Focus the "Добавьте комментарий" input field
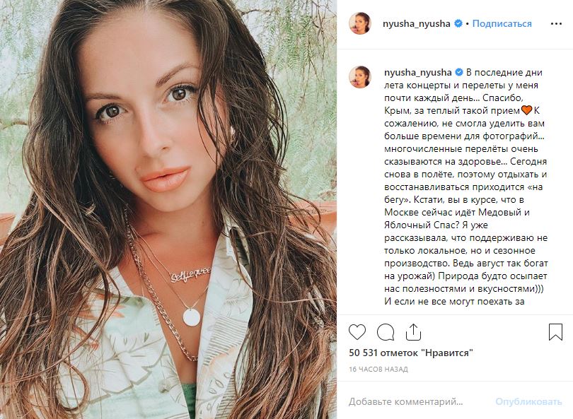573x419 pixels. (x=405, y=401)
